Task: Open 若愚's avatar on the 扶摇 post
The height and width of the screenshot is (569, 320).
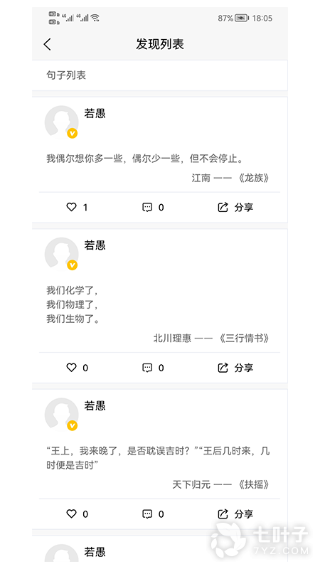Action: [x=61, y=415]
